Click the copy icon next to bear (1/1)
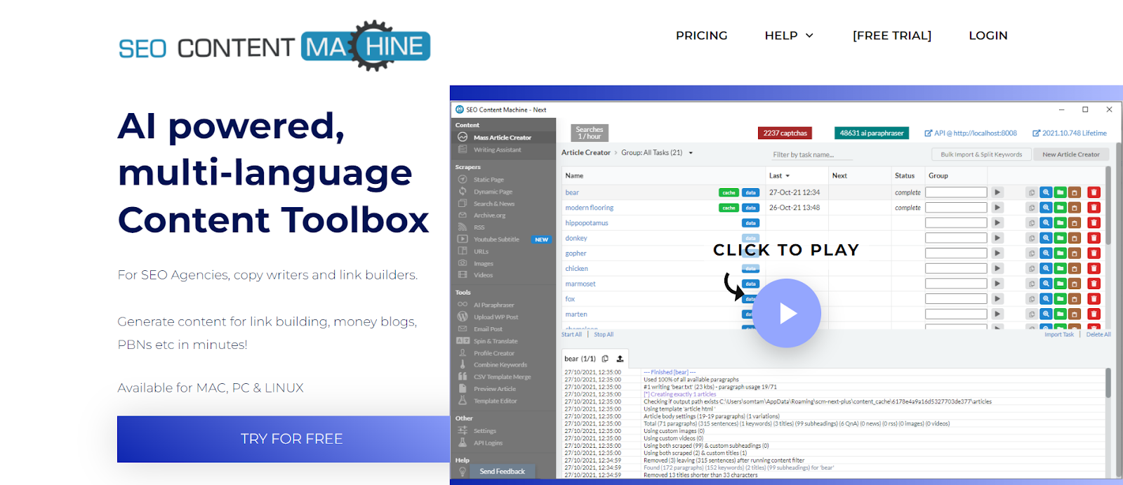The height and width of the screenshot is (485, 1123). tap(605, 359)
